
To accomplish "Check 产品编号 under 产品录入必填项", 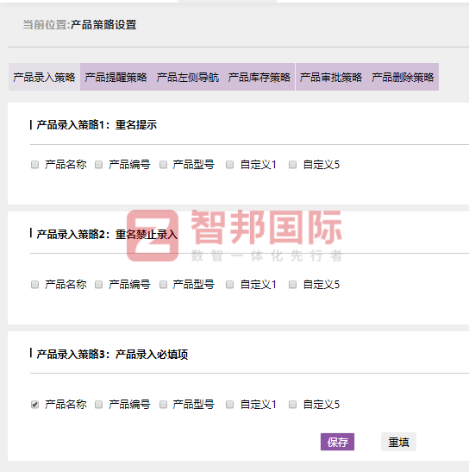I will (98, 405).
